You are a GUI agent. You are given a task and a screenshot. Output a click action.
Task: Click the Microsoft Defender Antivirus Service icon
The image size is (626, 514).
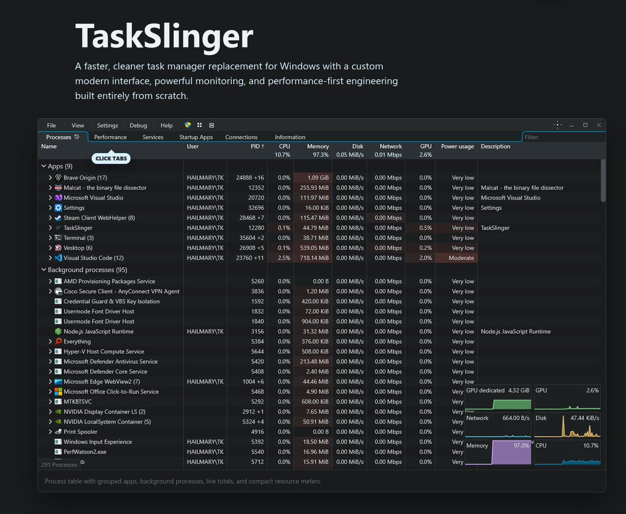pos(58,362)
